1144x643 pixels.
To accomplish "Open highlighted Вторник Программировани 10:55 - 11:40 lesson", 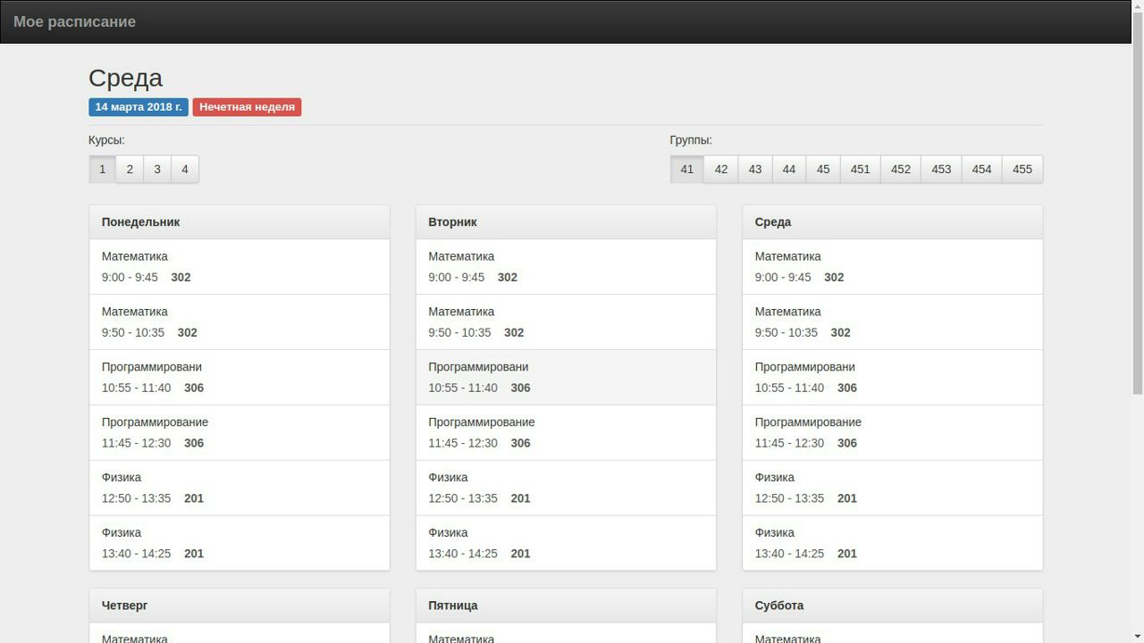I will (x=566, y=378).
